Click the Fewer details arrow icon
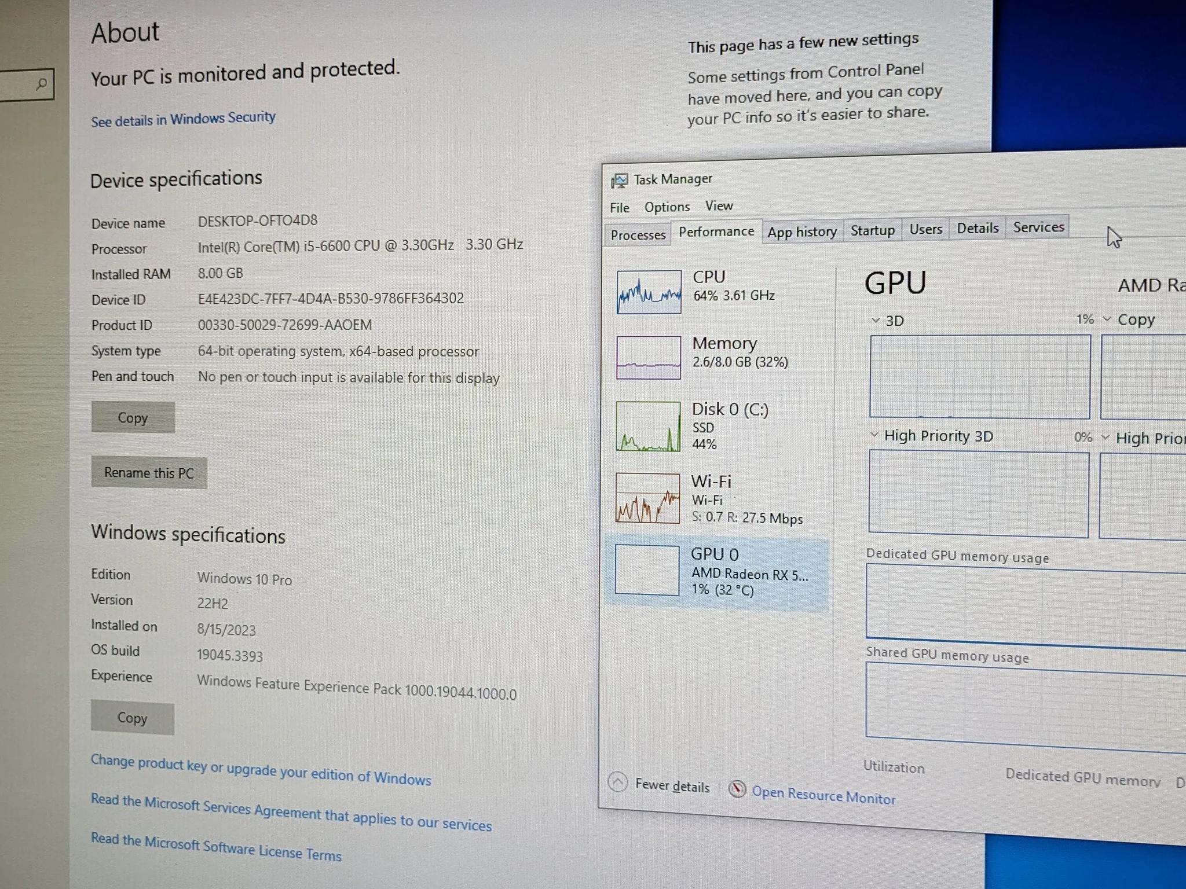This screenshot has height=889, width=1186. pyautogui.click(x=618, y=782)
